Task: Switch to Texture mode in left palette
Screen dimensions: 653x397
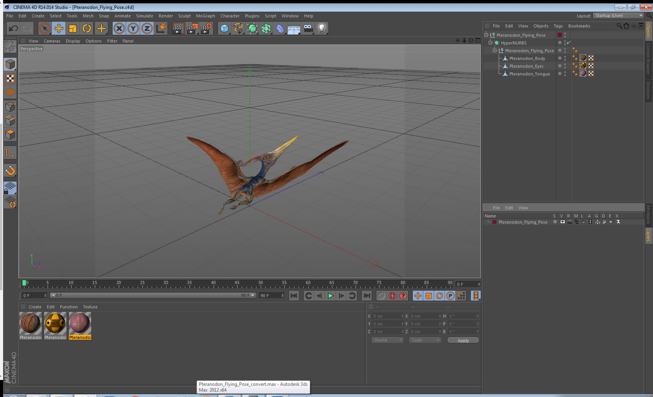Action: 10,79
